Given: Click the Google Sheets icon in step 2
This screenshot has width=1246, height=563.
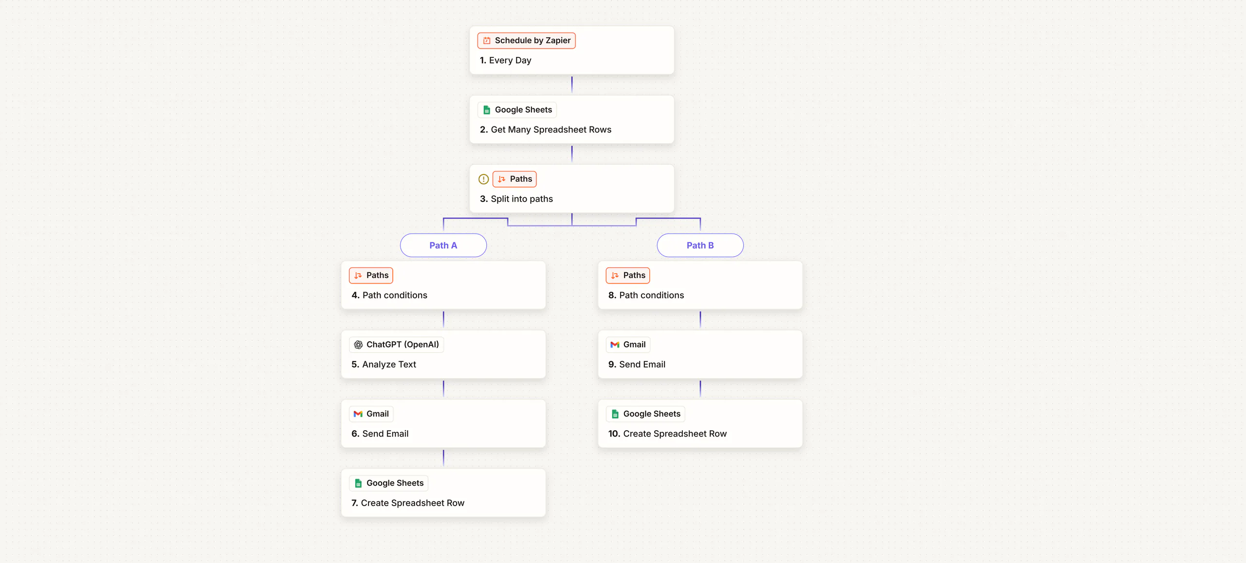Looking at the screenshot, I should pyautogui.click(x=487, y=110).
